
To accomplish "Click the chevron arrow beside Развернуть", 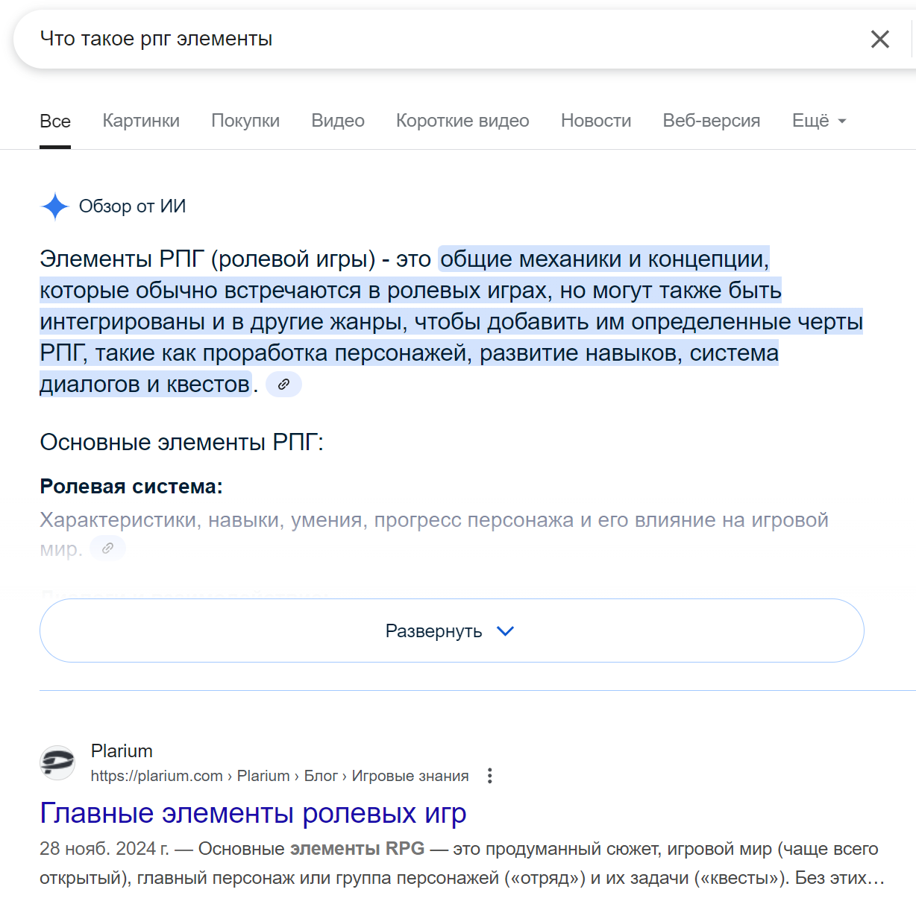I will tap(505, 631).
